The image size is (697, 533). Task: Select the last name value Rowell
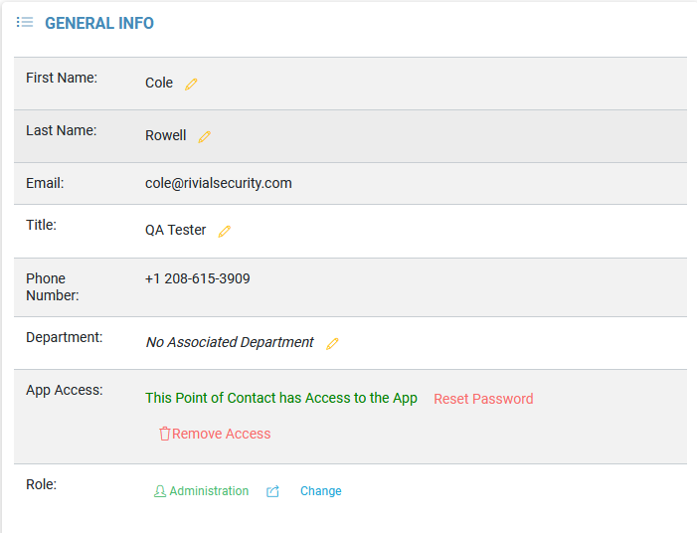(x=166, y=135)
